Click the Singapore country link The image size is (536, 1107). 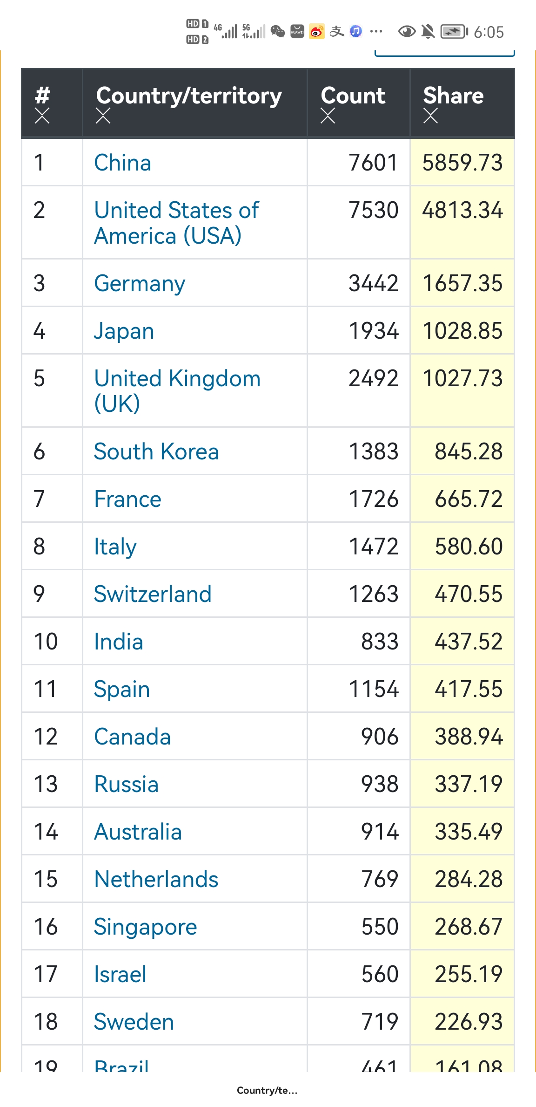point(145,927)
